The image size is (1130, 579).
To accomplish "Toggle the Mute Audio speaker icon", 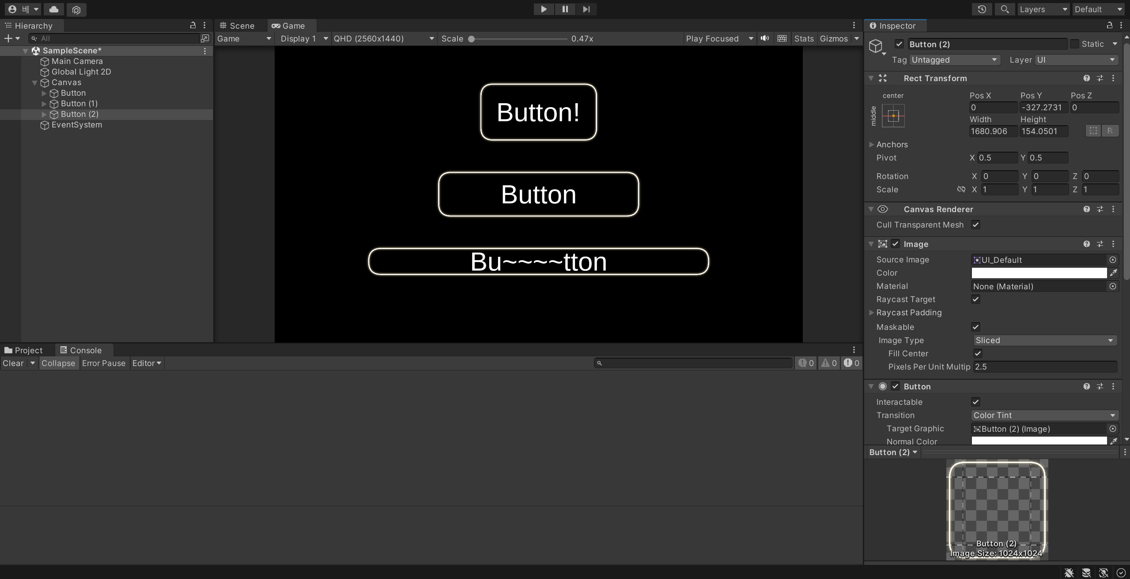I will pyautogui.click(x=765, y=38).
